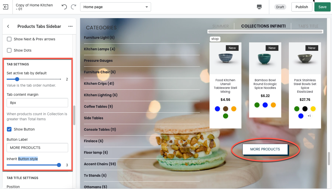Publish the theme
Screen dimensions: 332x189
pos(302,7)
